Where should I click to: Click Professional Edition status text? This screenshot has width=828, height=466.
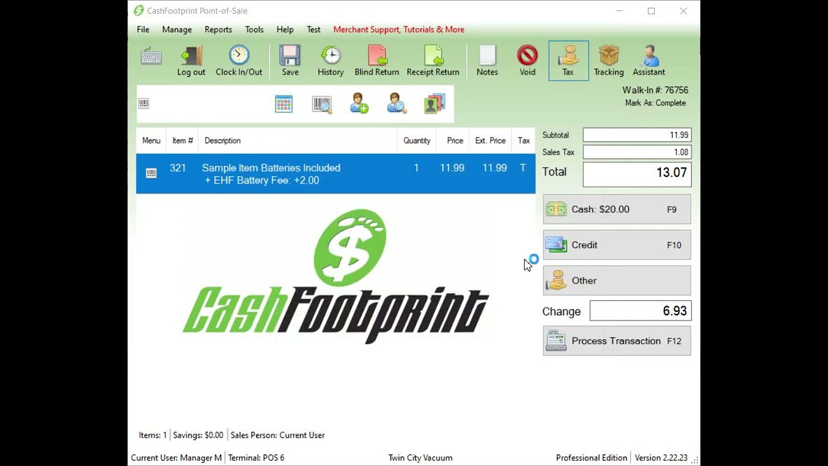pos(591,458)
